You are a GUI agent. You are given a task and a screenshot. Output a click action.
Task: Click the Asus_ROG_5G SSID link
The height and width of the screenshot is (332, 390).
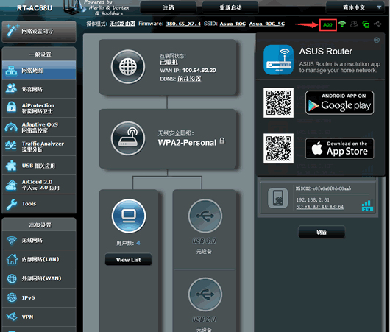click(267, 24)
